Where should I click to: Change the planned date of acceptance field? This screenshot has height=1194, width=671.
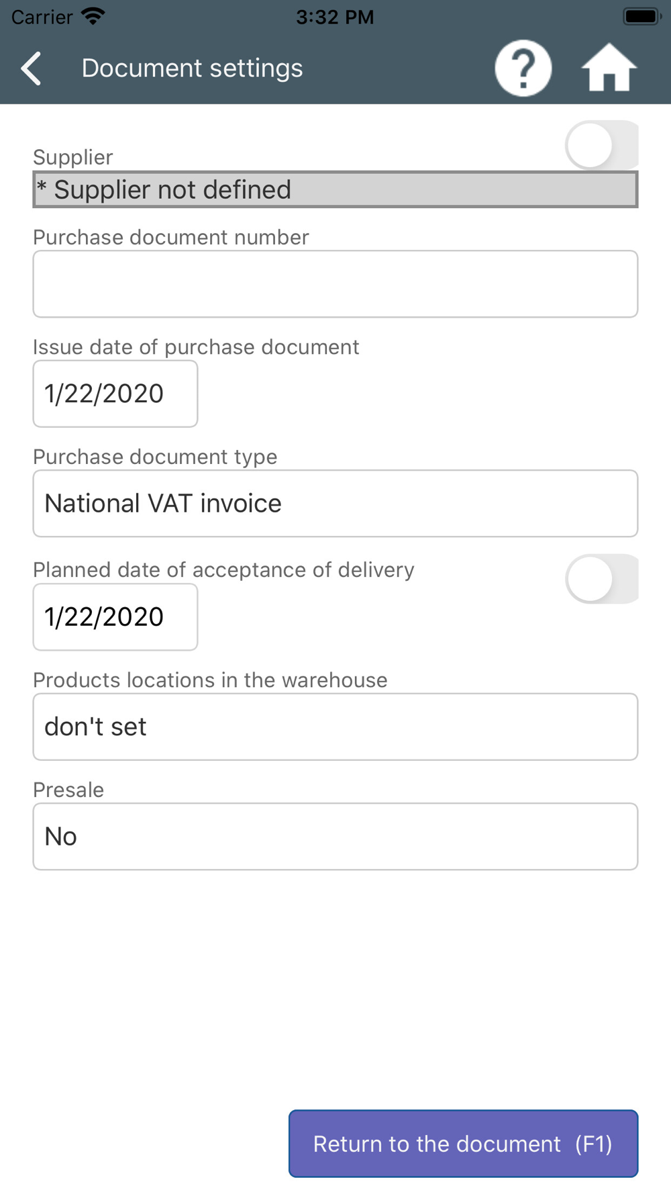click(x=115, y=617)
